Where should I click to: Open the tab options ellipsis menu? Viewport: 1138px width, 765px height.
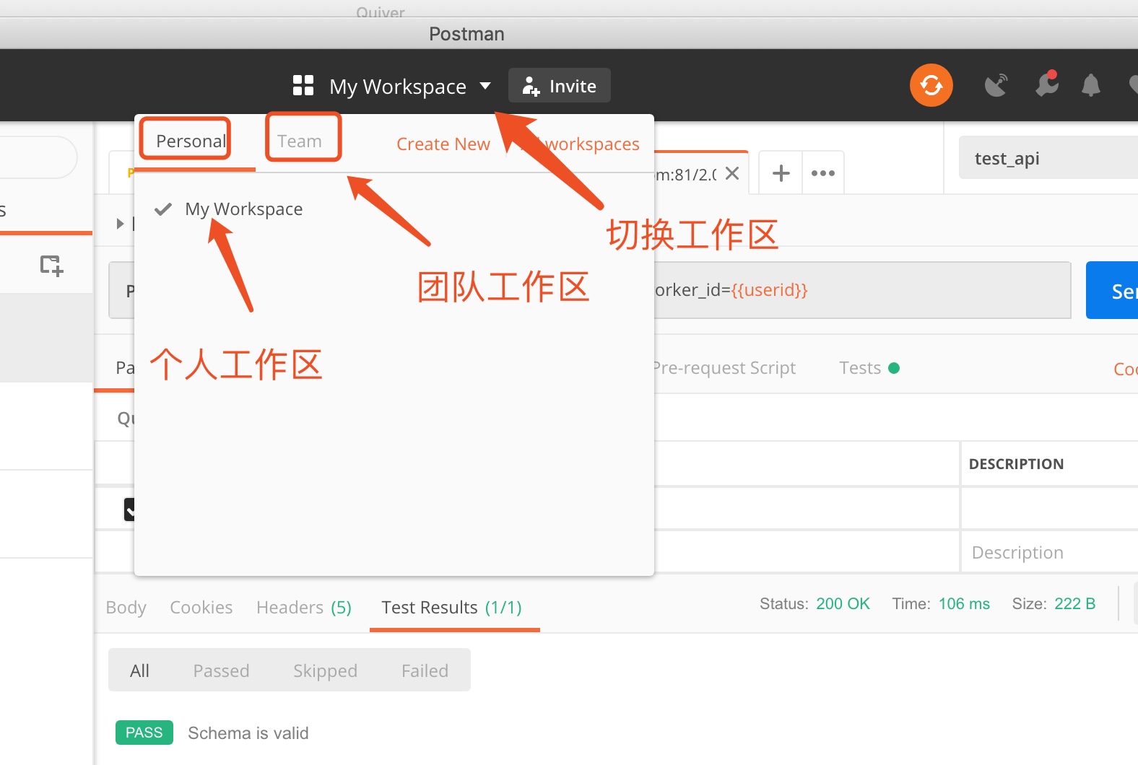coord(822,173)
